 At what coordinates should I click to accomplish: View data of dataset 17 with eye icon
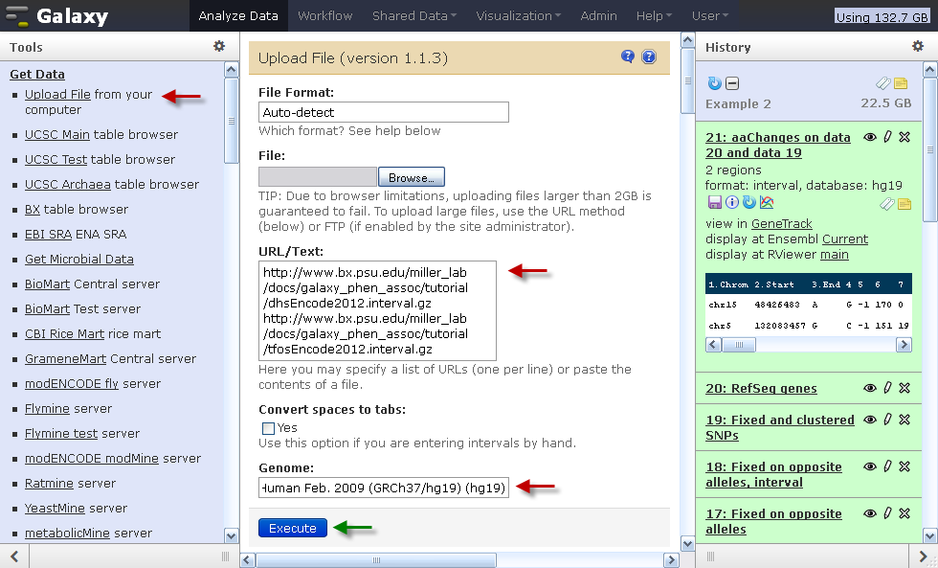point(870,513)
